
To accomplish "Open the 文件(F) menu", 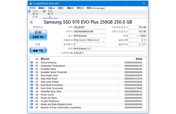I will [x=32, y=8].
